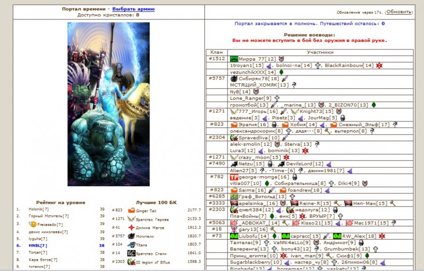Image resolution: width=424 pixels, height=271 pixels.
Task: Click the Ginger Tail clan icon in top 100
Action: pyautogui.click(x=131, y=210)
